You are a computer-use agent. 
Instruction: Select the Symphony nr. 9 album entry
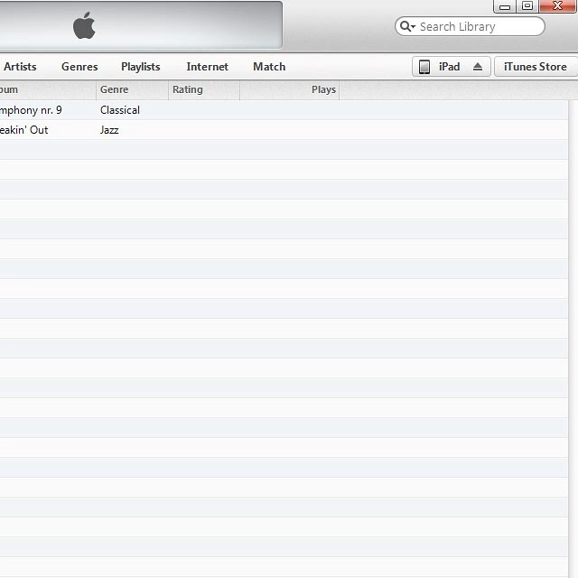pos(31,110)
